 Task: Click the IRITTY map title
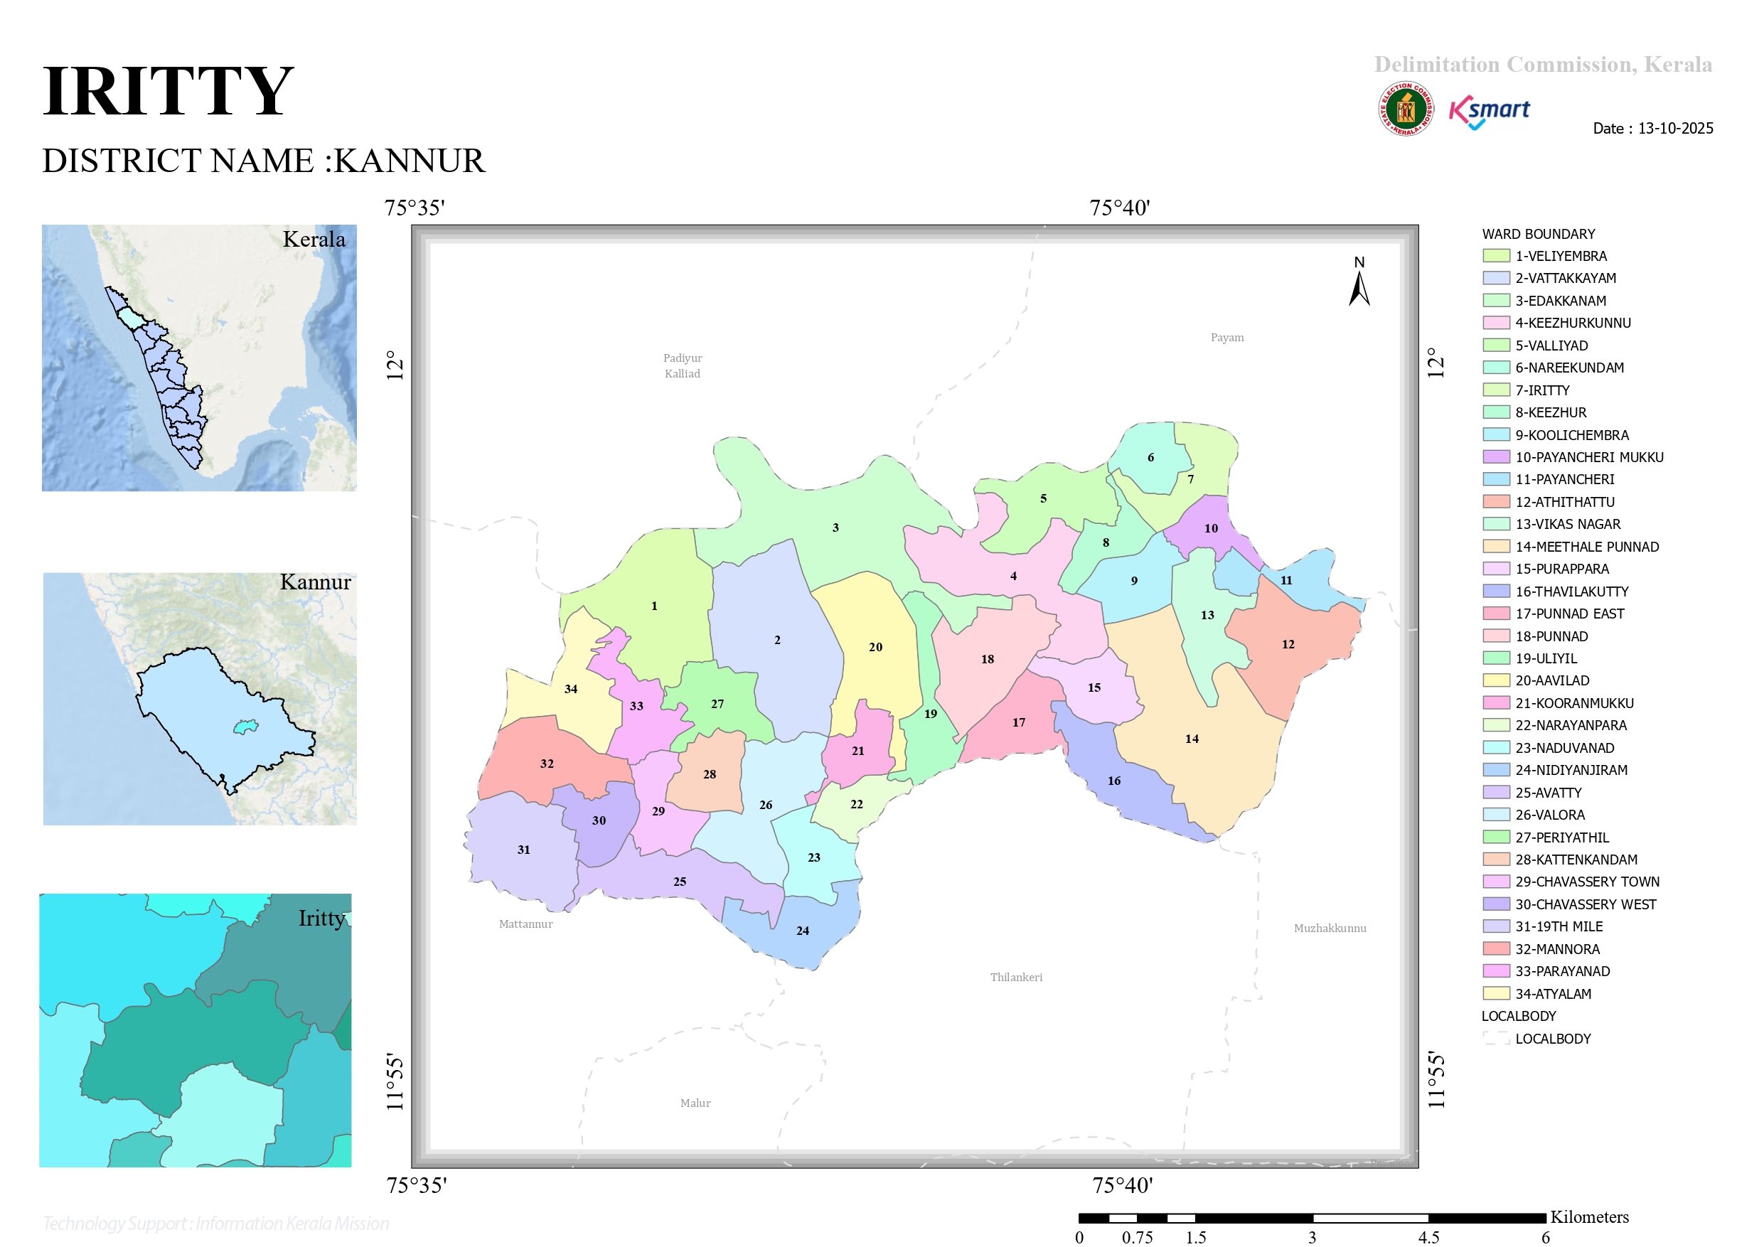(168, 92)
